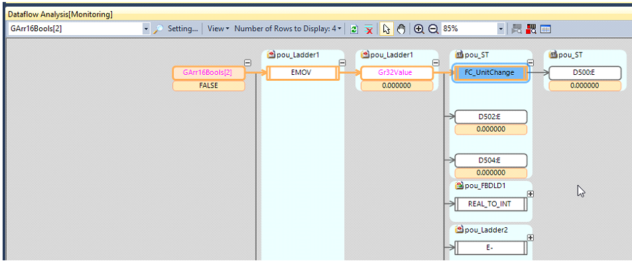This screenshot has height=263, width=632.
Task: Open the View dropdown menu
Action: click(x=218, y=28)
